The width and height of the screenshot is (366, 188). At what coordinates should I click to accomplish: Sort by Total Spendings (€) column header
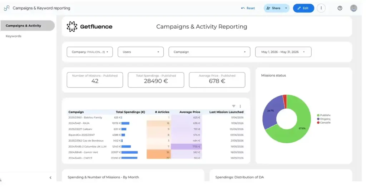pyautogui.click(x=130, y=112)
